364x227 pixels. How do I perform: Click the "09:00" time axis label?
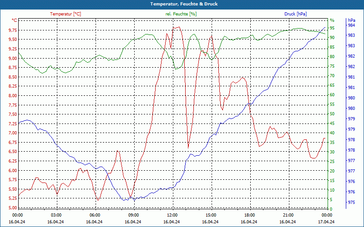(133, 215)
